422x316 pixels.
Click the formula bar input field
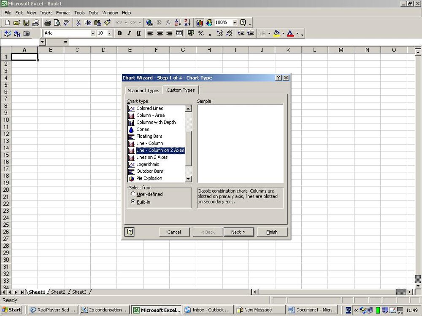tap(245, 42)
